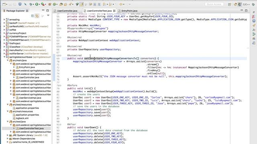Toggle the code fold at line 68
The height and width of the screenshot is (144, 257).
pyautogui.click(x=61, y=56)
